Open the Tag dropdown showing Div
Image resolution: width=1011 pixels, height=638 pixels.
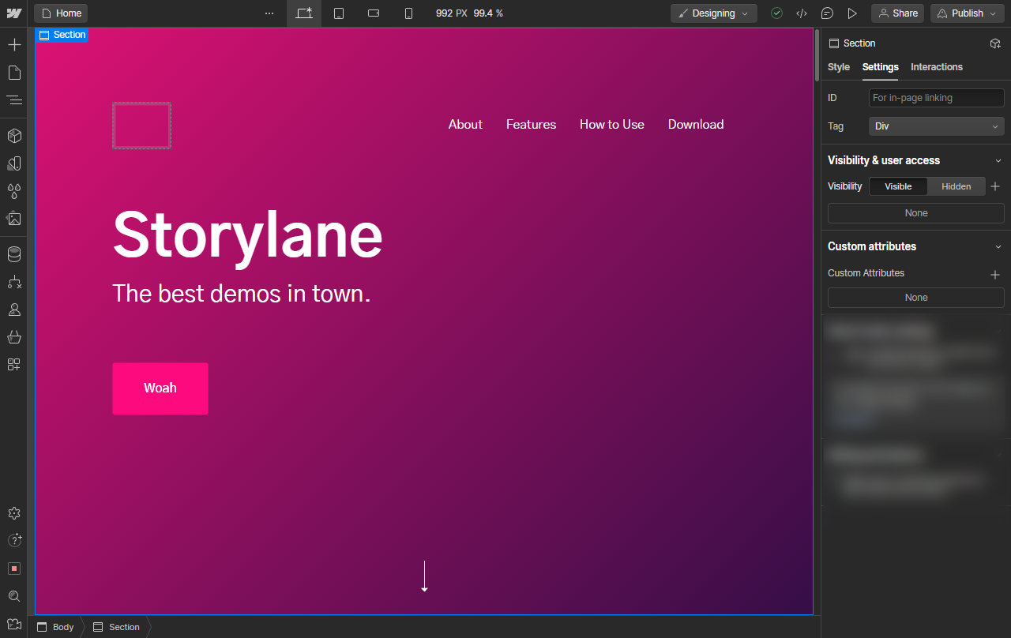coord(936,126)
